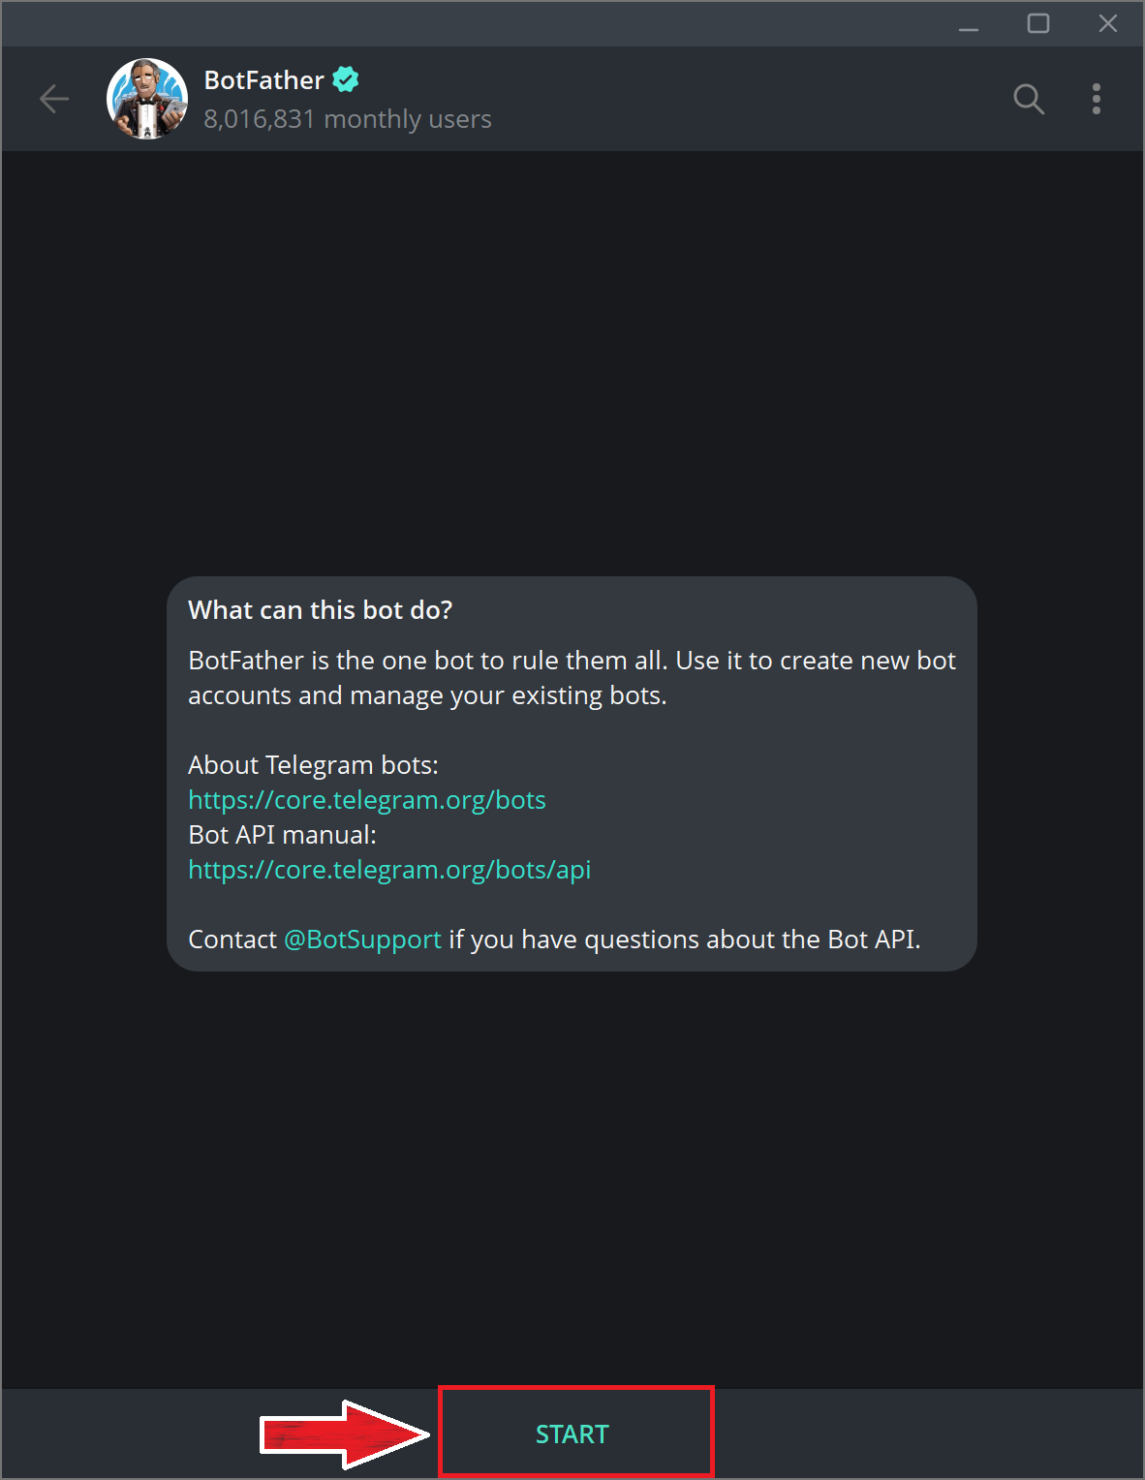
Task: Open the Bot API manual link
Action: [x=389, y=870]
